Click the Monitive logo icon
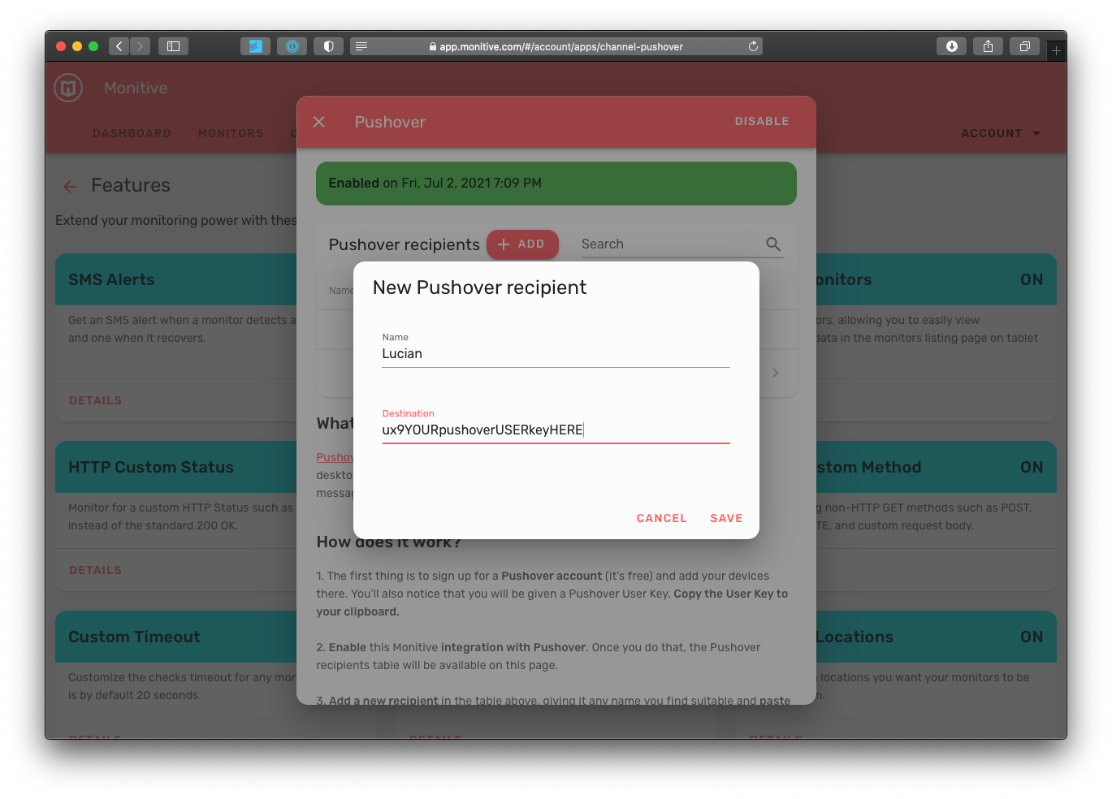The width and height of the screenshot is (1112, 799). 68,88
